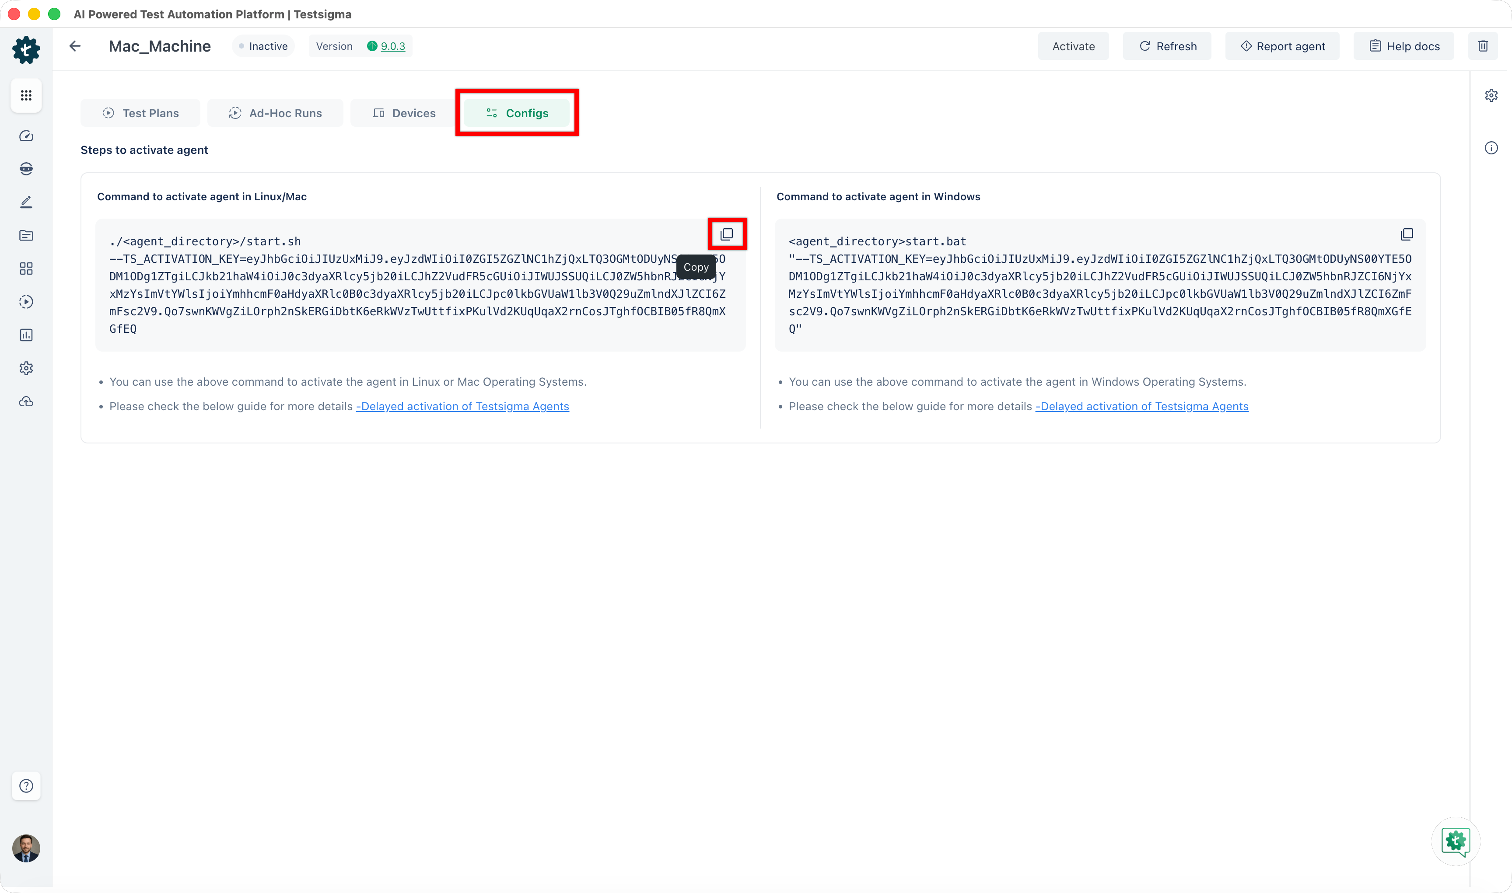
Task: Switch to the Test Plans tab
Action: tap(140, 113)
